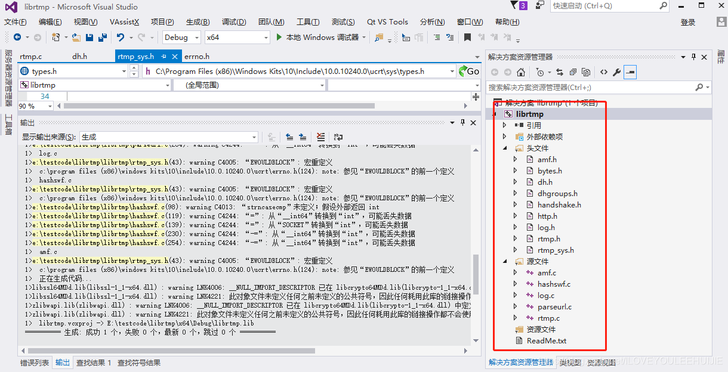Click the 登录 sign-in link
The height and width of the screenshot is (372, 728).
(x=687, y=21)
